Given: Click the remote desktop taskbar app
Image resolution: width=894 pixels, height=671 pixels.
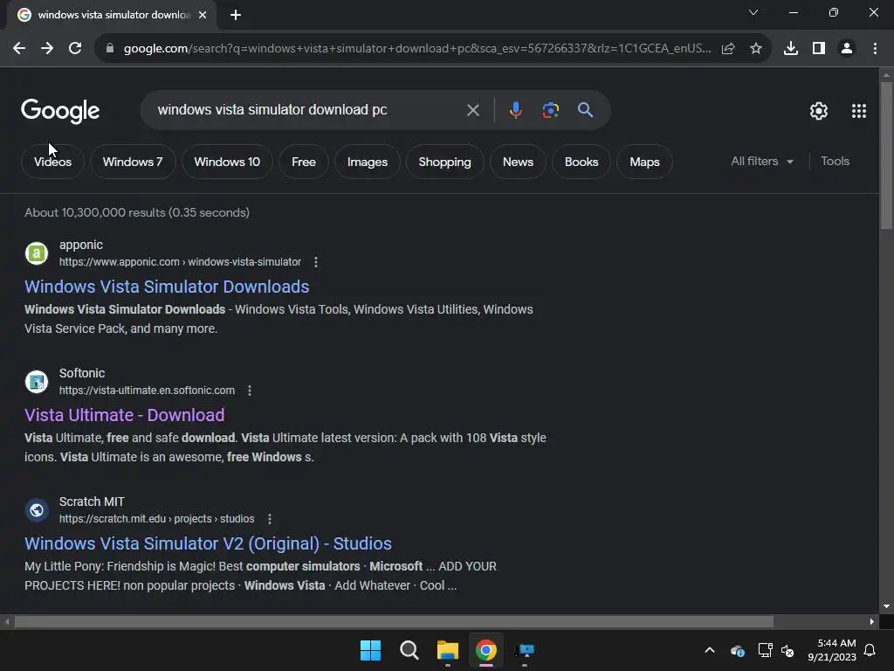Looking at the screenshot, I should [525, 650].
